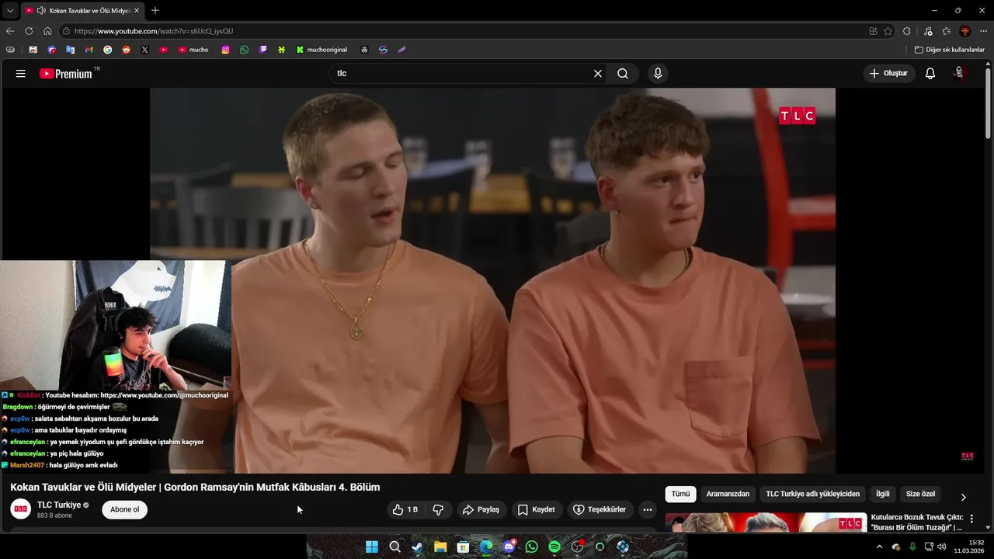This screenshot has width=994, height=559.
Task: Select the Size özel filter chip
Action: click(x=921, y=494)
